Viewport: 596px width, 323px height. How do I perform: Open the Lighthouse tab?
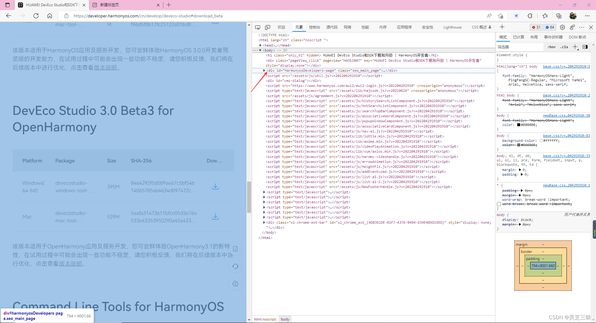click(452, 27)
